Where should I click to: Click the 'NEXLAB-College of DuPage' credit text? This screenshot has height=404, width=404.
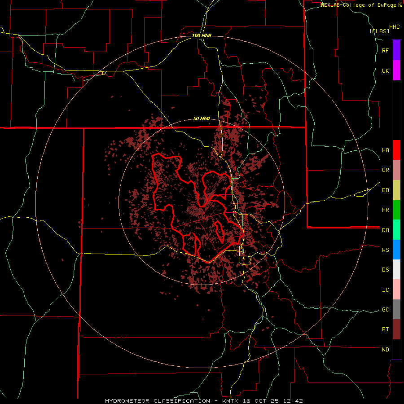[358, 5]
